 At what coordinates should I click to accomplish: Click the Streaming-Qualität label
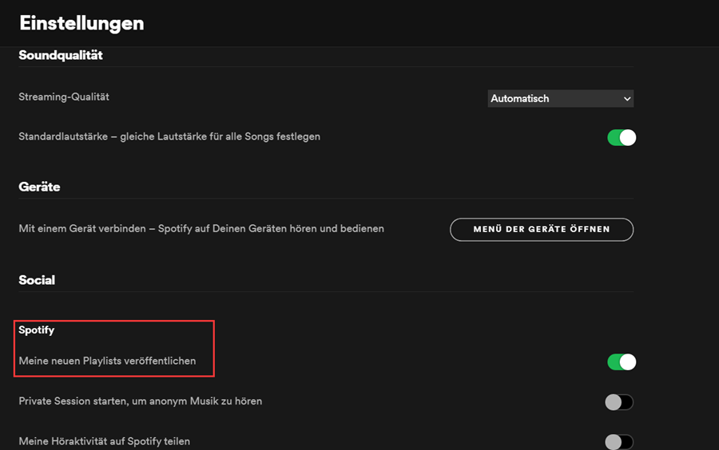click(64, 97)
